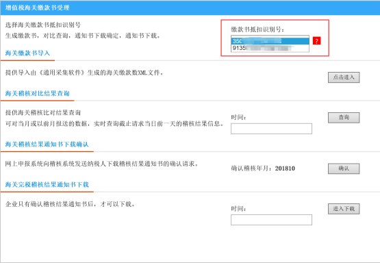
Task: Click the 确认稽核年月 label
Action: tap(253, 168)
